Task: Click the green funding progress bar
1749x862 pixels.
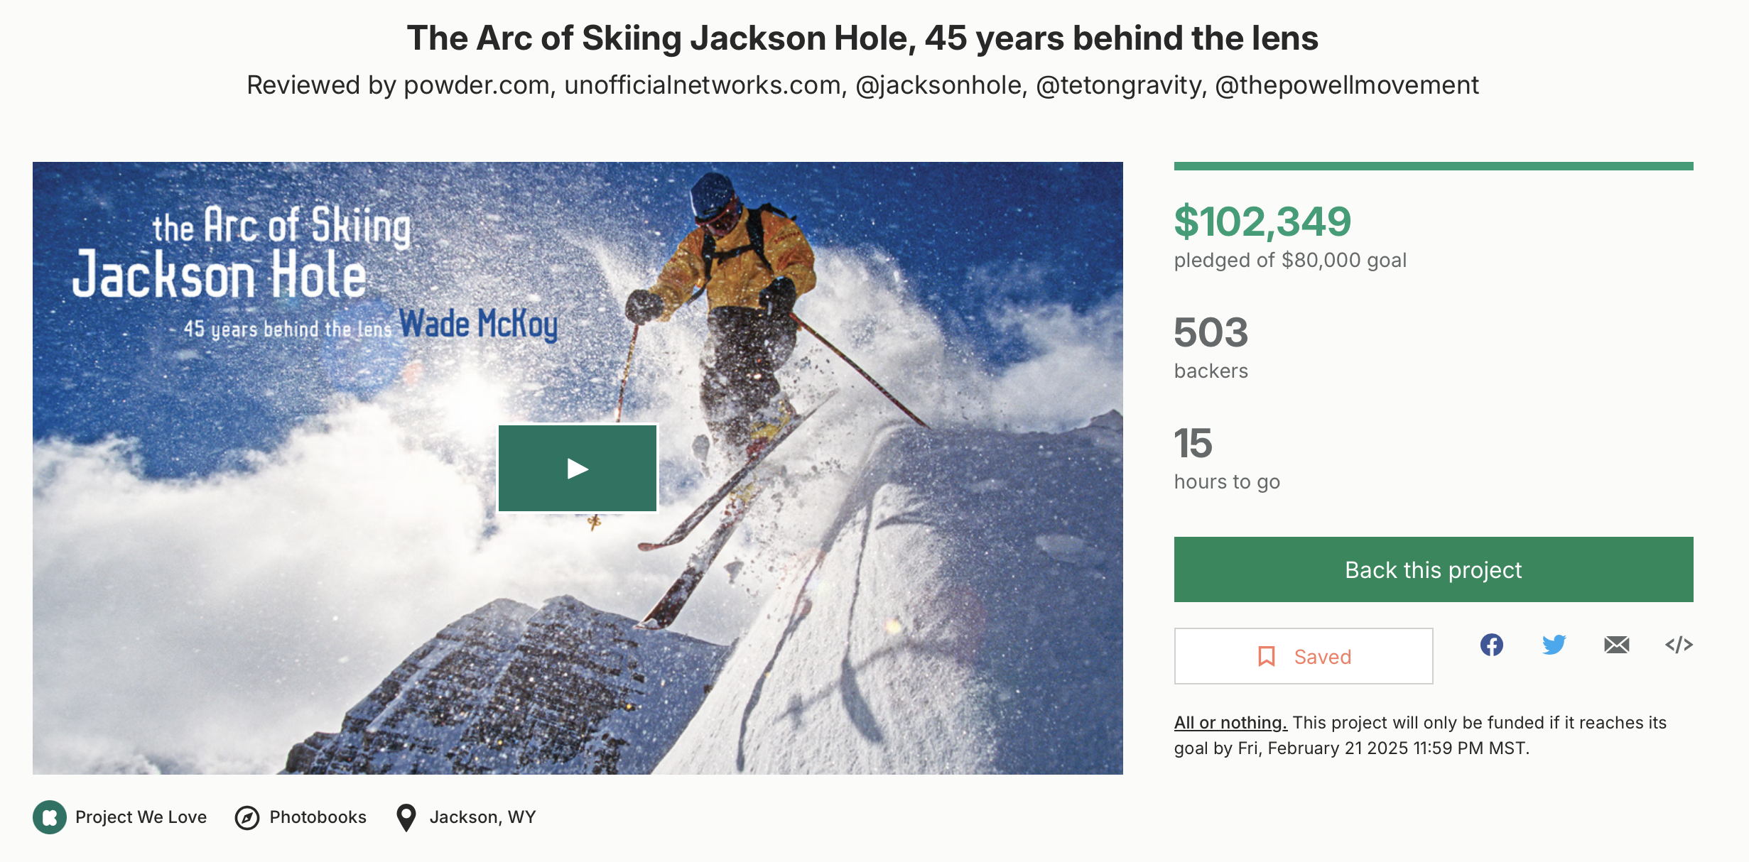Action: 1433,166
